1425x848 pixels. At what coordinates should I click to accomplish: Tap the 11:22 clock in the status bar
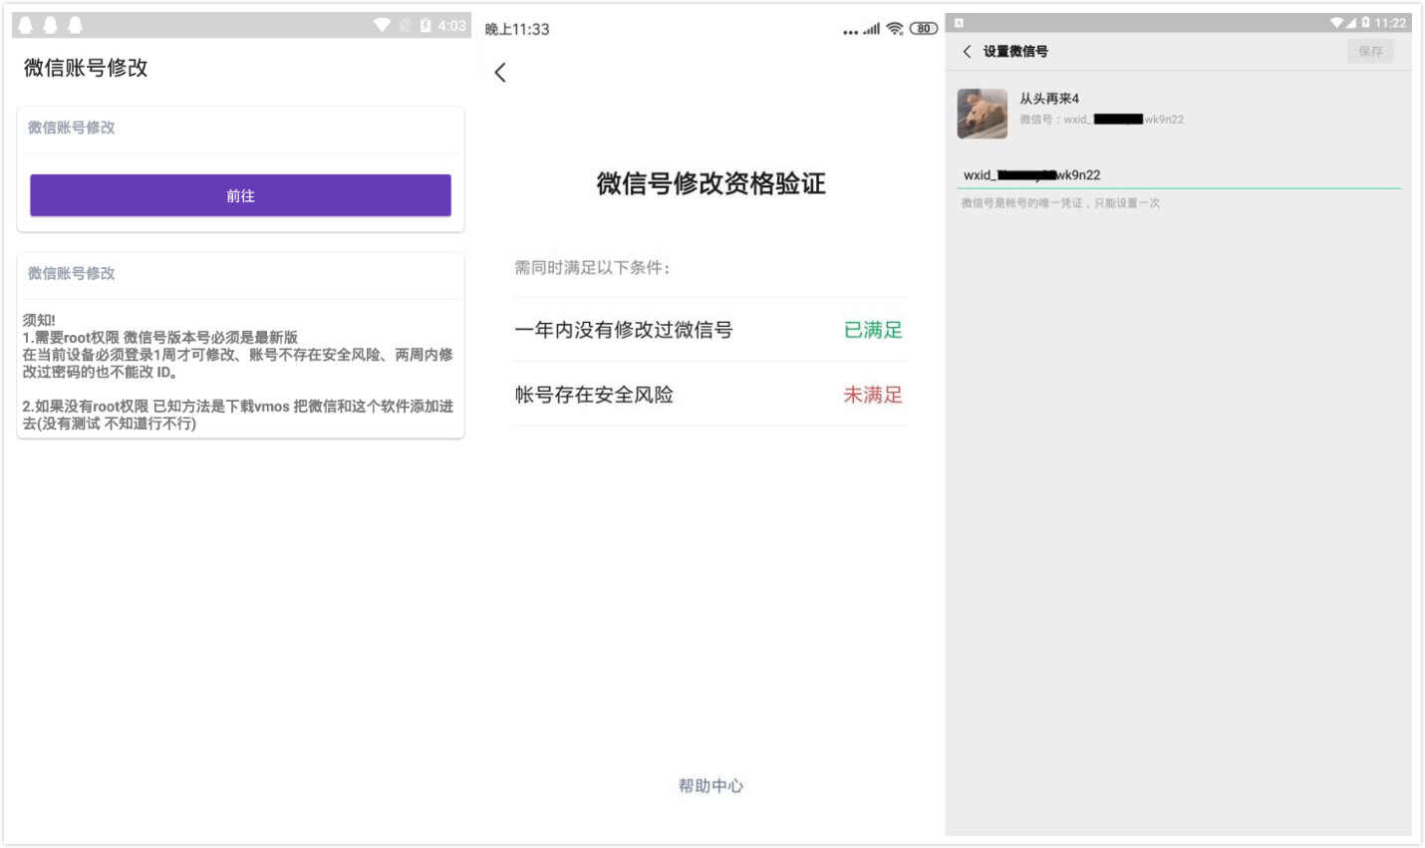(1390, 23)
